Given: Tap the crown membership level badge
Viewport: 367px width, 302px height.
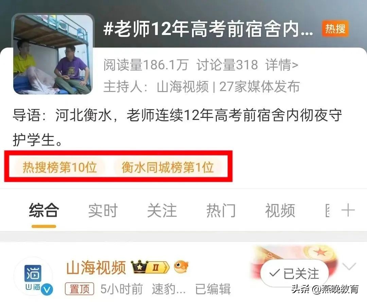Looking at the screenshot, I should tap(150, 267).
